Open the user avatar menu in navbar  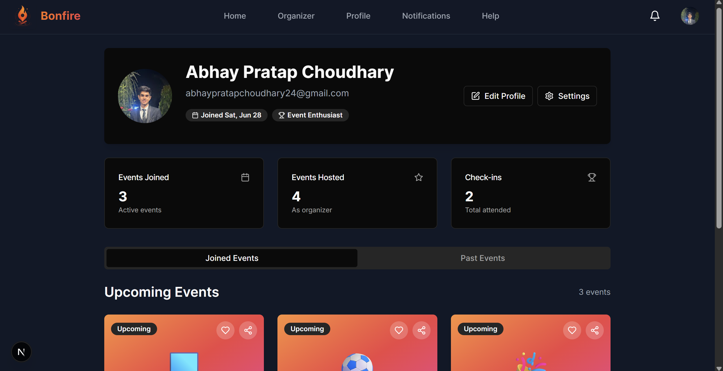click(690, 16)
